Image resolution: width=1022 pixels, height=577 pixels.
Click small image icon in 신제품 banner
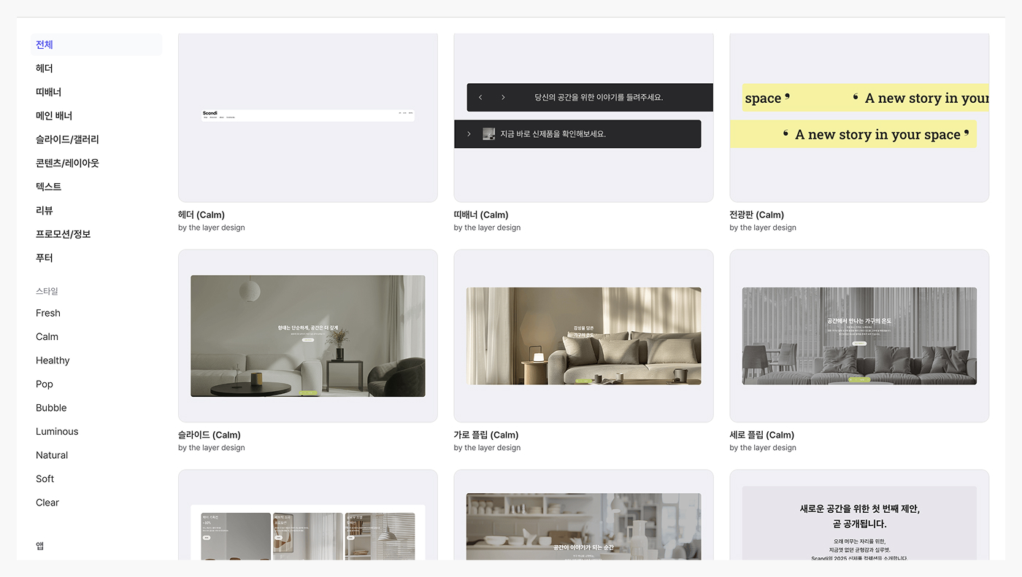[x=489, y=134]
